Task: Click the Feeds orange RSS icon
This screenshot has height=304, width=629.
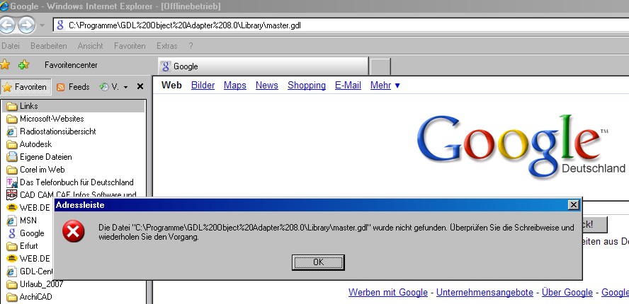Action: 61,88
